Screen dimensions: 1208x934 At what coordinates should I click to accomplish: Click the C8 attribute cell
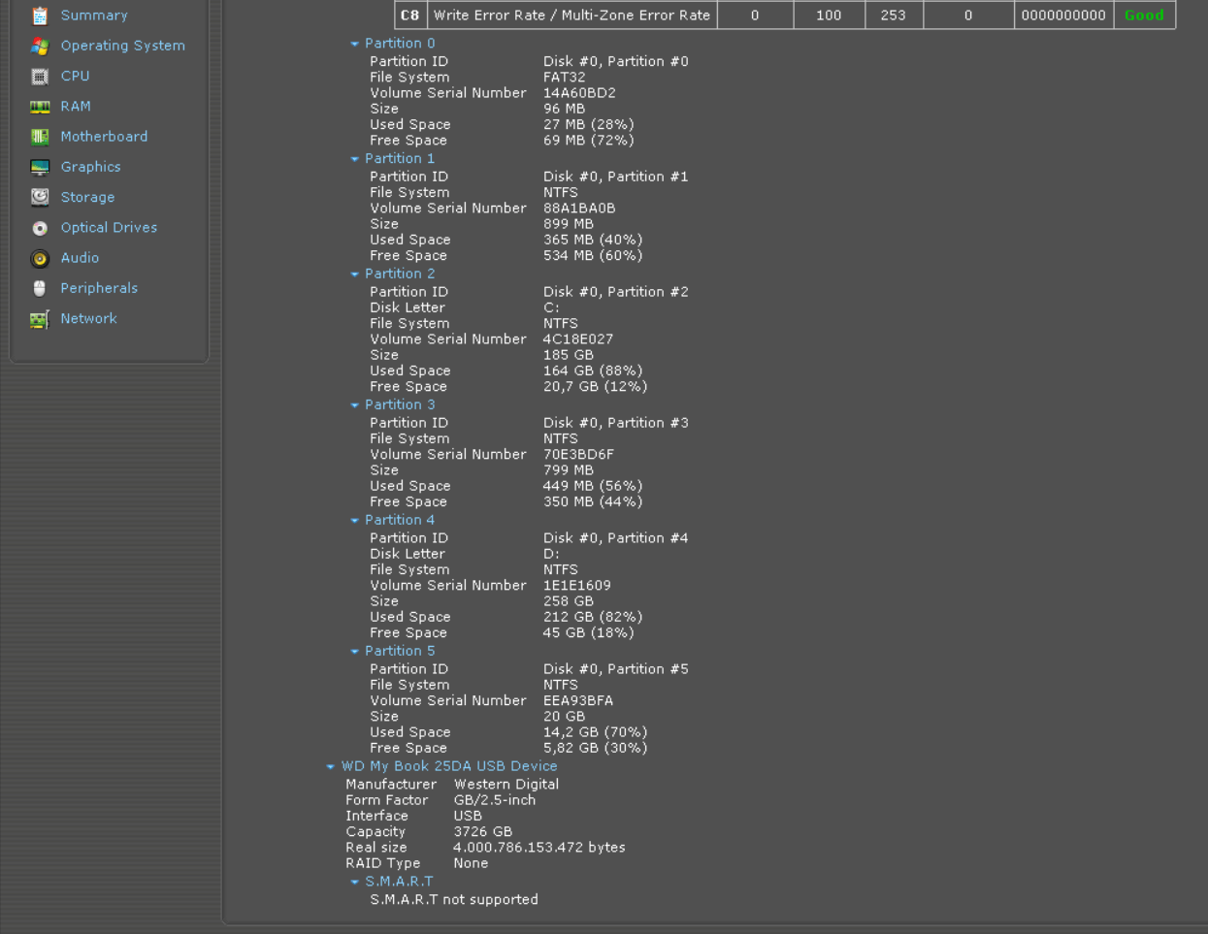tap(410, 16)
